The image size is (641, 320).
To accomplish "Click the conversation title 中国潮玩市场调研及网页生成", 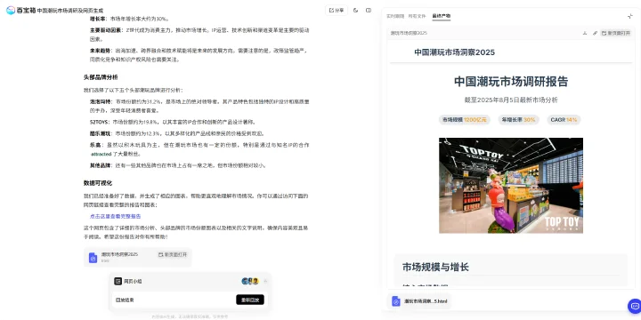I will pyautogui.click(x=70, y=11).
